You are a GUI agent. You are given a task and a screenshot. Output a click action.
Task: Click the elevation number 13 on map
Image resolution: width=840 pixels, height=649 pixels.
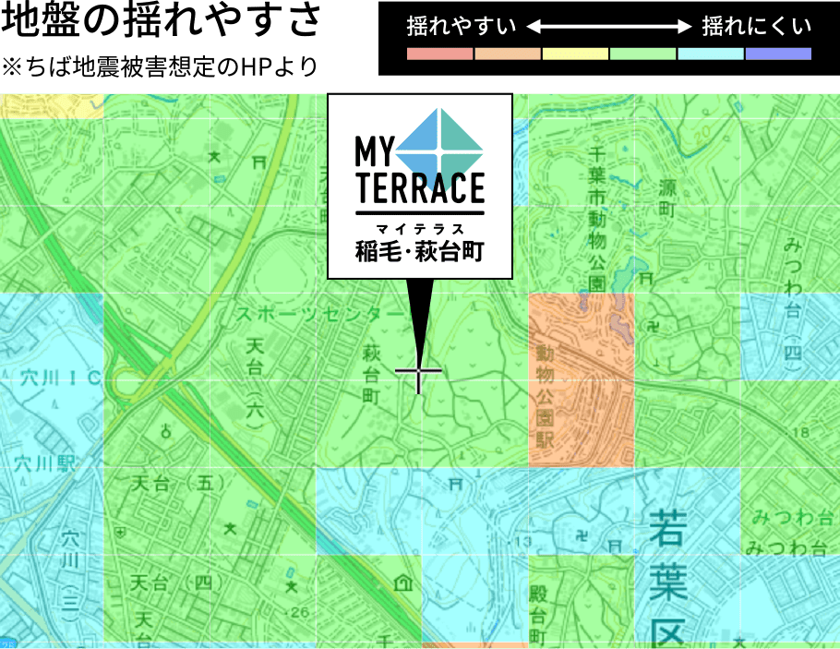pyautogui.click(x=522, y=542)
